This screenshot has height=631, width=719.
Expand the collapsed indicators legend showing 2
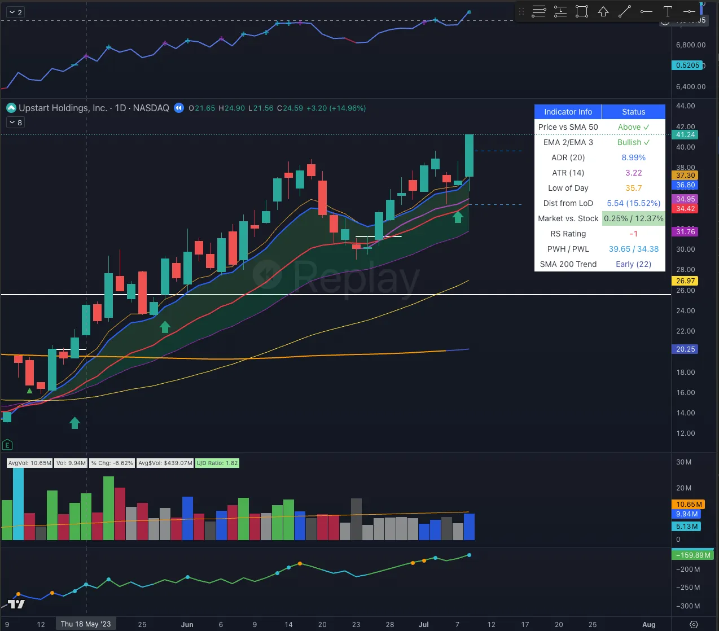coord(16,12)
